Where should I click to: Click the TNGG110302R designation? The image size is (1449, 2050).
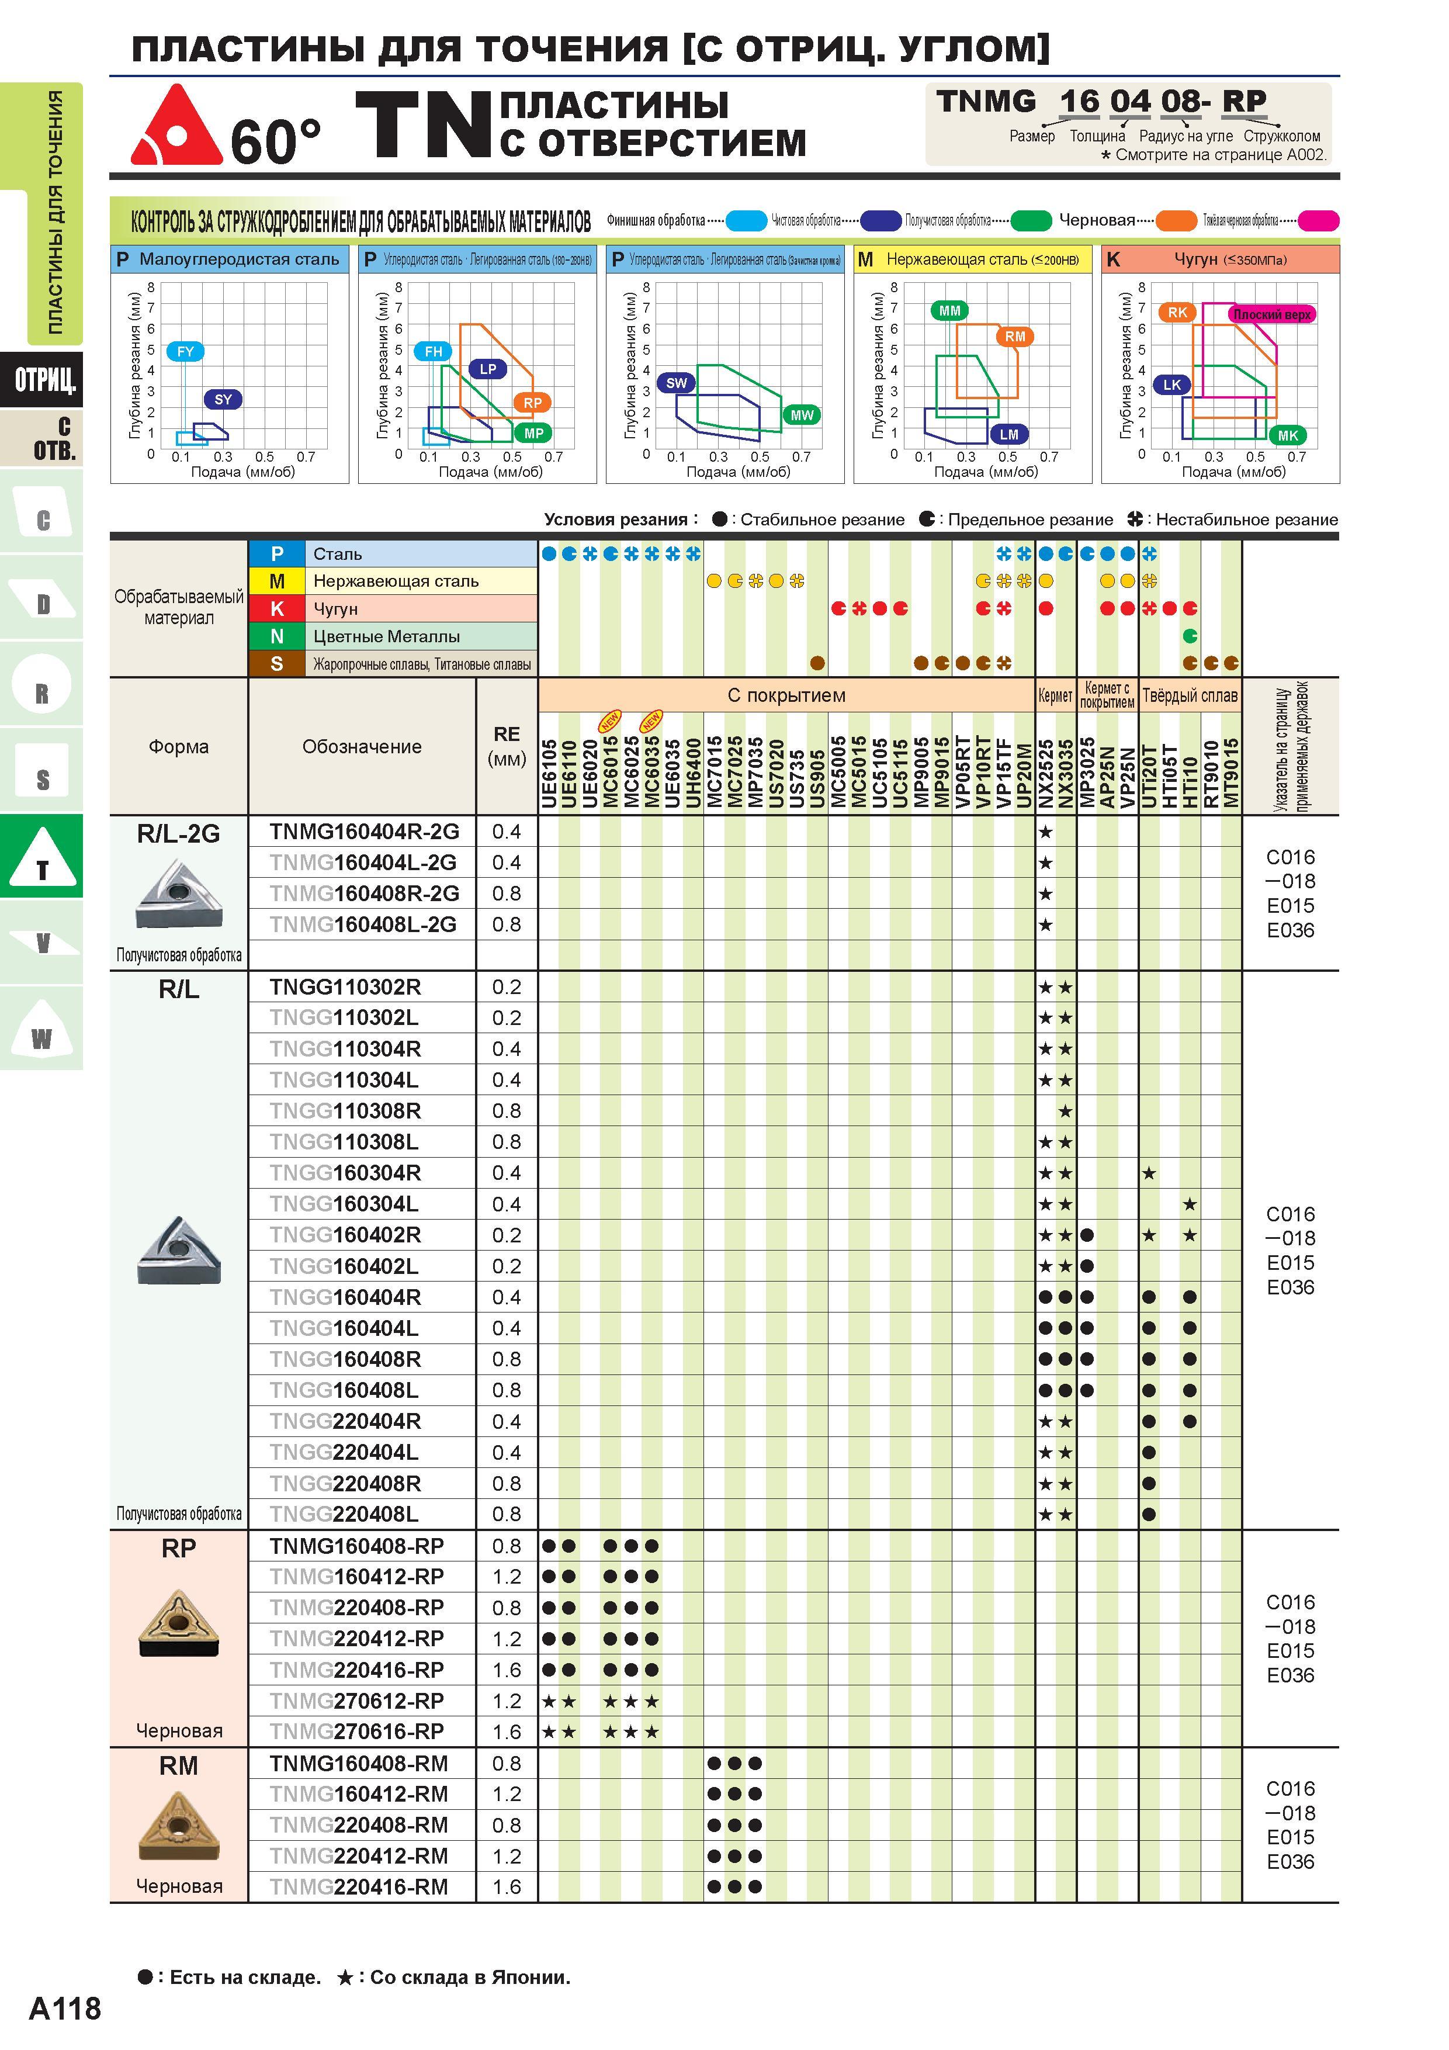345,988
